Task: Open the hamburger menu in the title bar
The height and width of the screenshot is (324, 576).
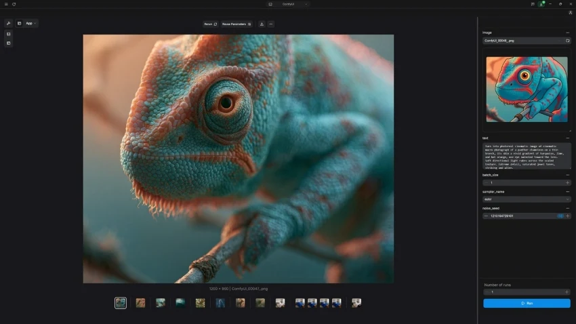Action: (6, 4)
